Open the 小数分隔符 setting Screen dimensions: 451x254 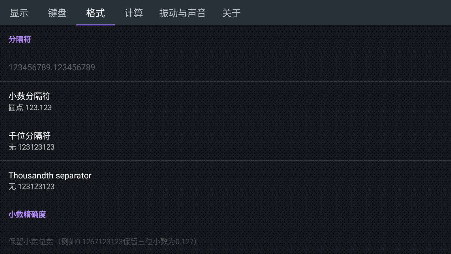29,96
